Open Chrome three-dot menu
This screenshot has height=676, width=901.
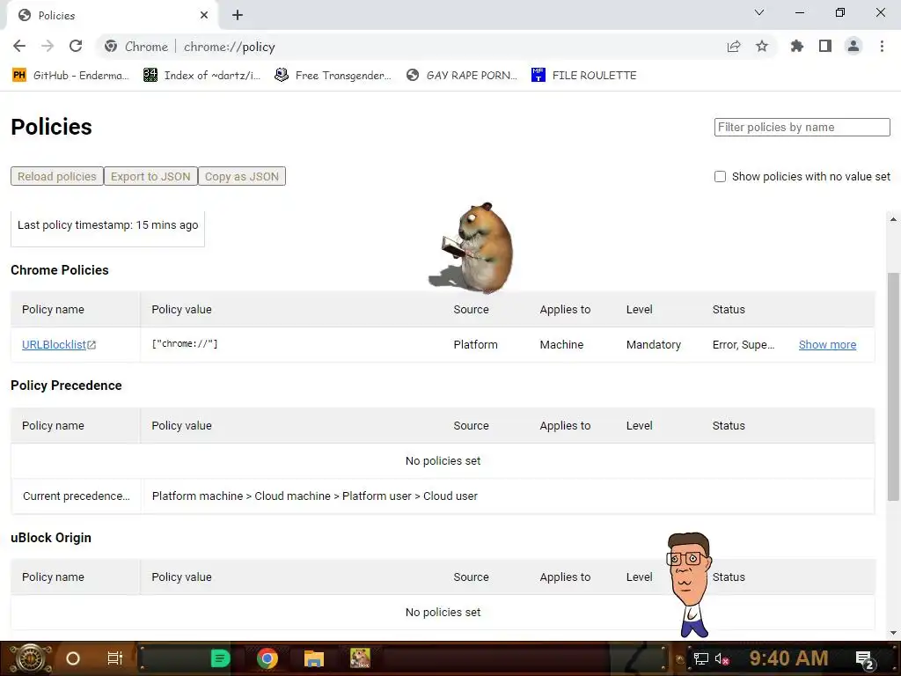(882, 47)
